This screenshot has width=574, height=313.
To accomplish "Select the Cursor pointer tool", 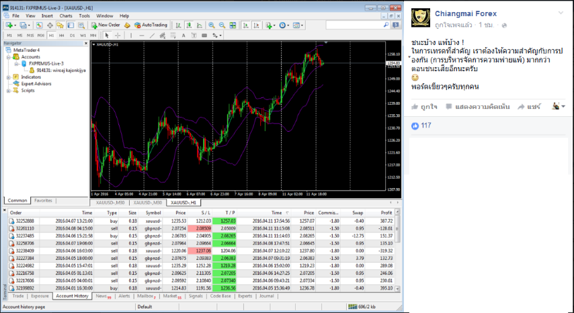I will pyautogui.click(x=107, y=36).
